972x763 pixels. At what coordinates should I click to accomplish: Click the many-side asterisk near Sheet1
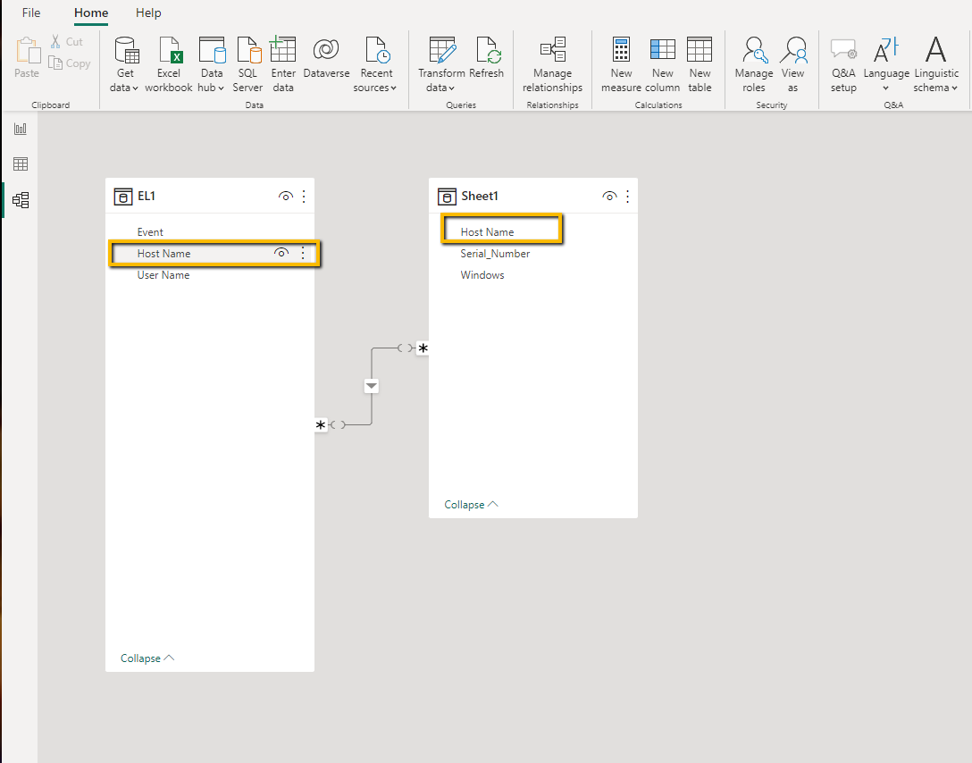[423, 348]
